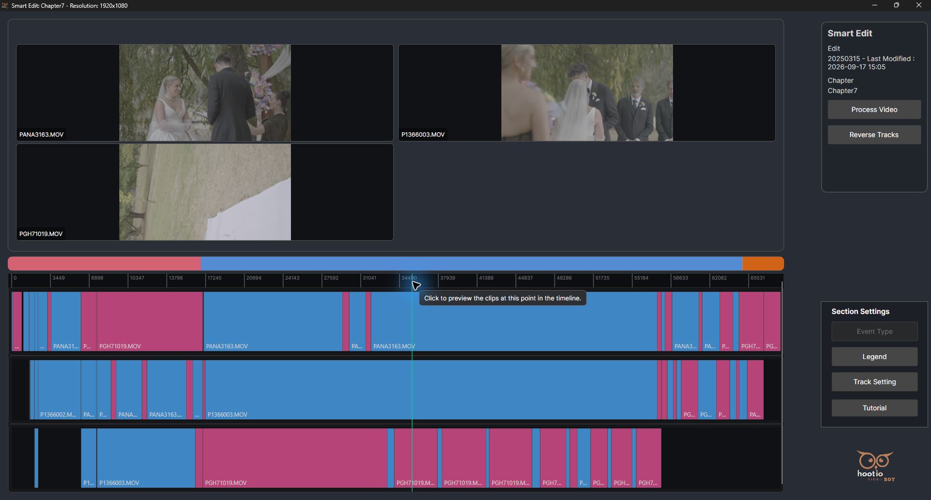Click the greyed-out Event Type button

click(x=874, y=331)
